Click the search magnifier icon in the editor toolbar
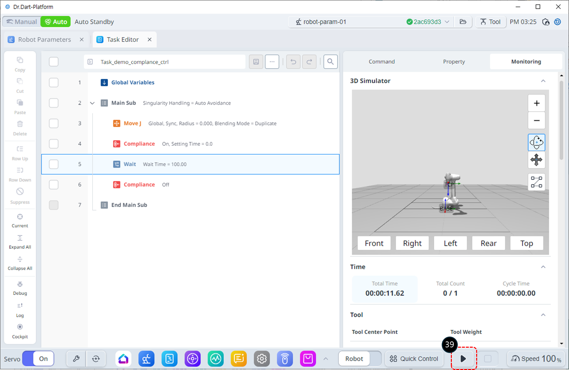This screenshot has width=569, height=370. point(330,62)
